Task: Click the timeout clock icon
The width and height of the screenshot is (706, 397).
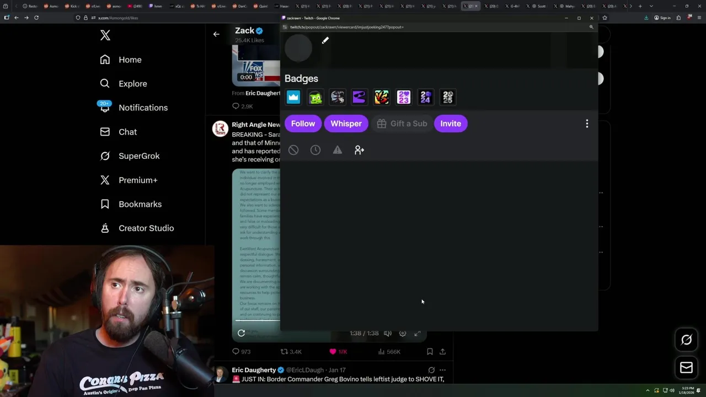Action: [x=315, y=150]
